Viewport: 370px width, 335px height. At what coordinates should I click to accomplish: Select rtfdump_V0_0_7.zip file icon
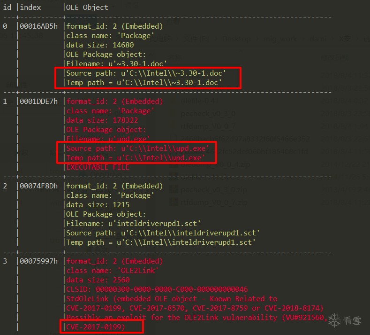click(x=174, y=202)
